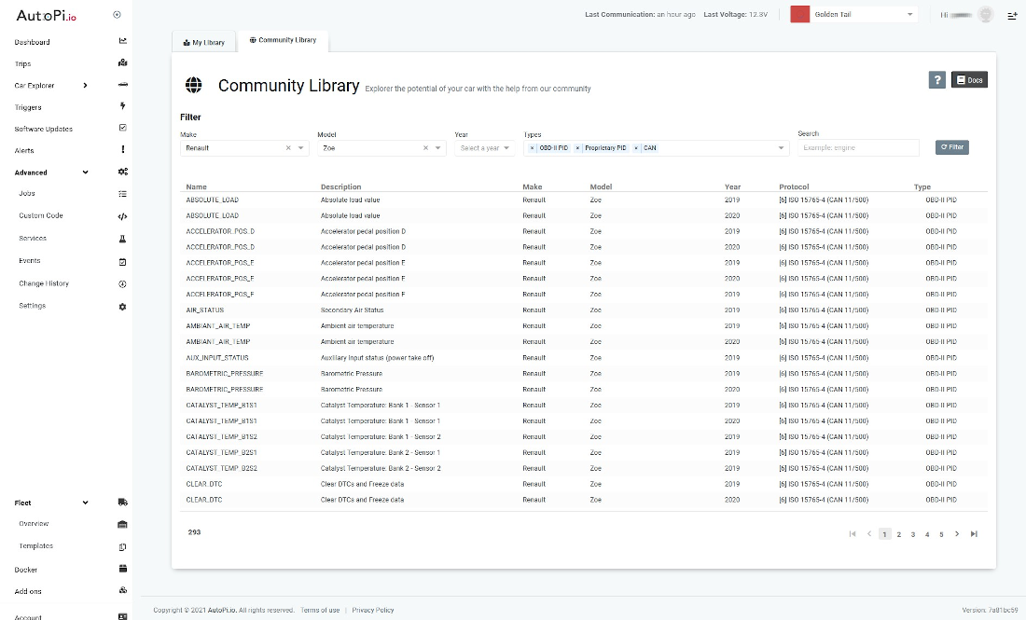Open the Make dropdown arrow
The image size is (1026, 620).
coord(301,148)
